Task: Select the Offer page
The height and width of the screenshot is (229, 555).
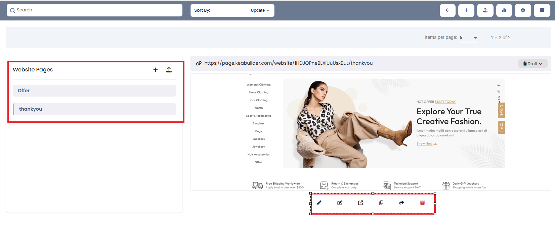Action: point(94,91)
